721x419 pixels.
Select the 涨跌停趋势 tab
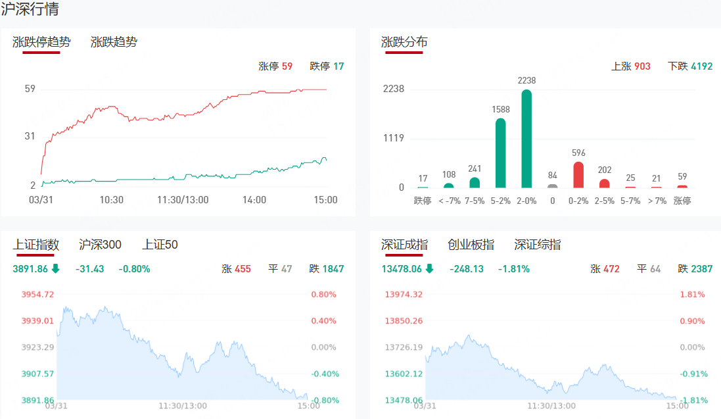(x=41, y=42)
